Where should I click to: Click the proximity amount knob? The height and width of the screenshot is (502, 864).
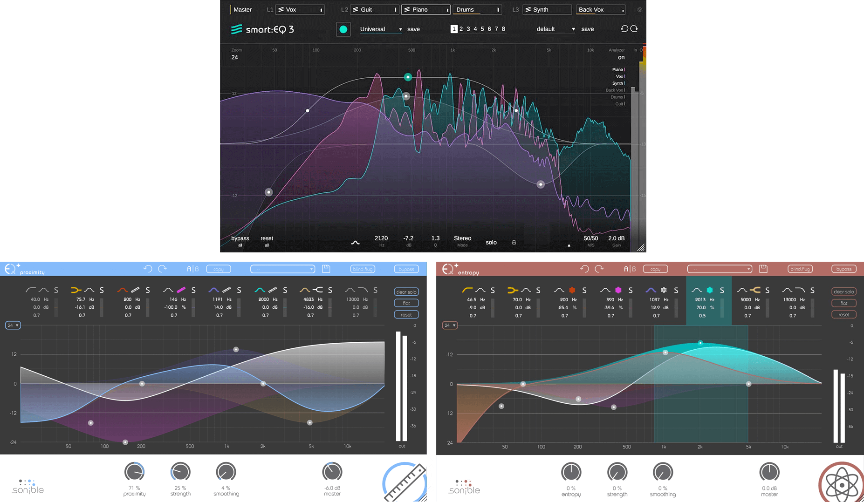[134, 472]
